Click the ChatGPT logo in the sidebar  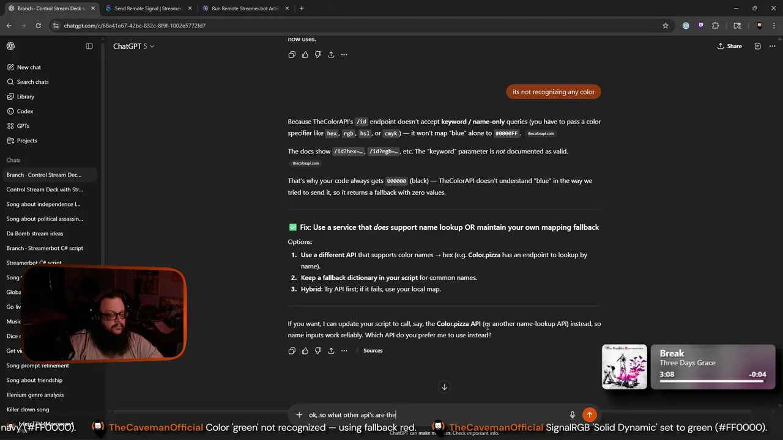pos(10,46)
